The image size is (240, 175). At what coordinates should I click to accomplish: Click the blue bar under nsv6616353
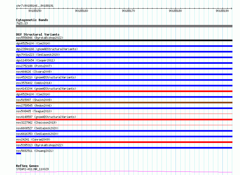(124, 136)
